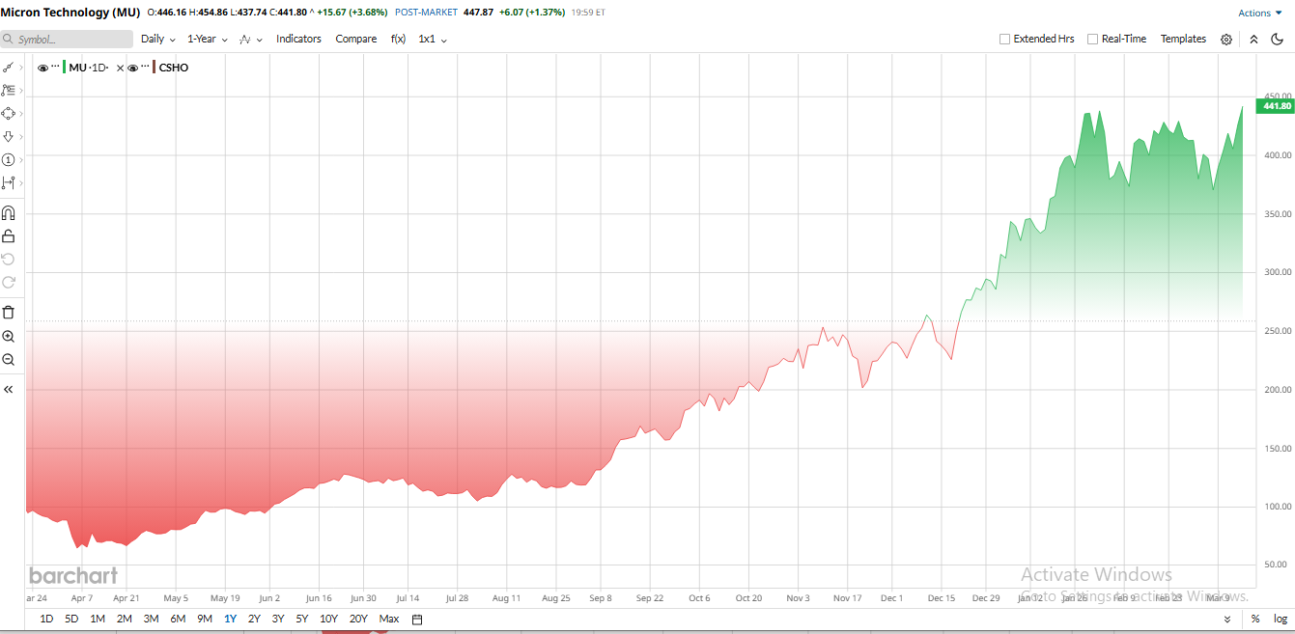Open the custom date range calendar
1295x634 pixels.
tap(417, 619)
